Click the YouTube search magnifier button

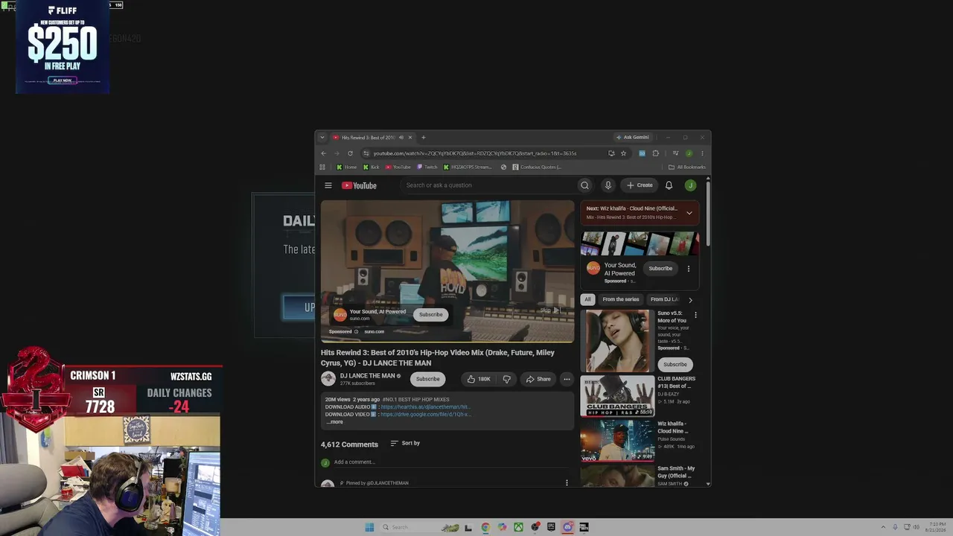[584, 185]
